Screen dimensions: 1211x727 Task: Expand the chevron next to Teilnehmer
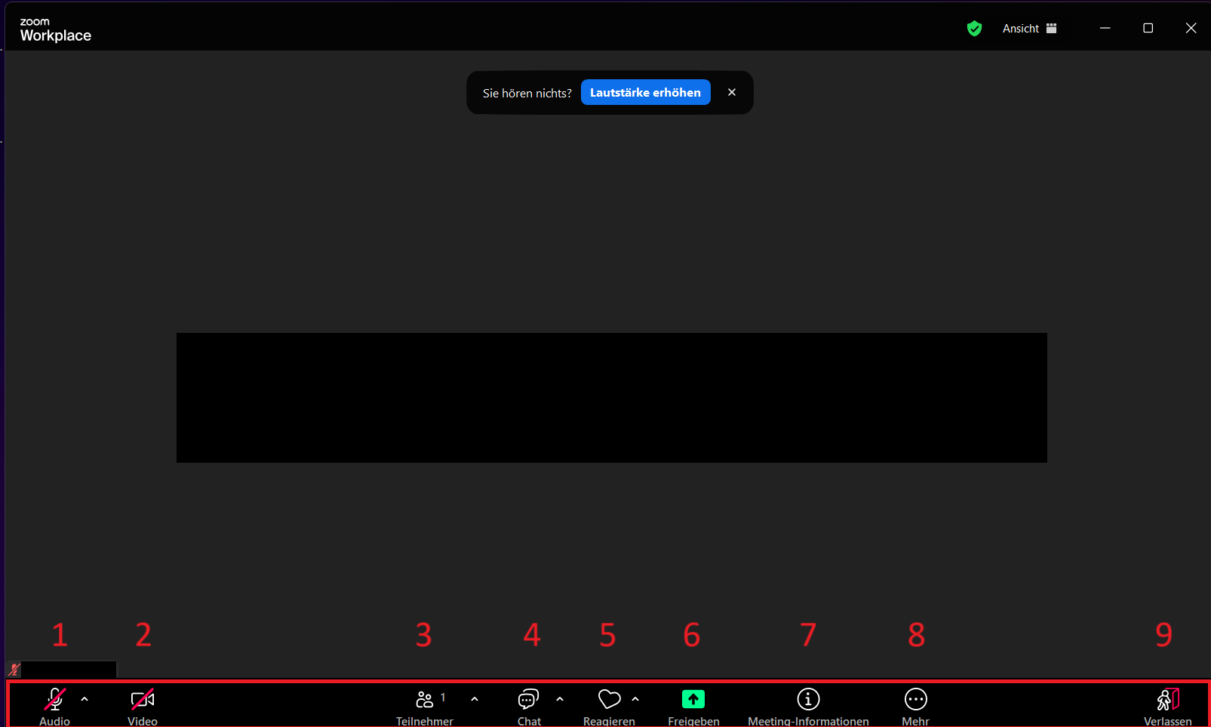[x=475, y=699]
